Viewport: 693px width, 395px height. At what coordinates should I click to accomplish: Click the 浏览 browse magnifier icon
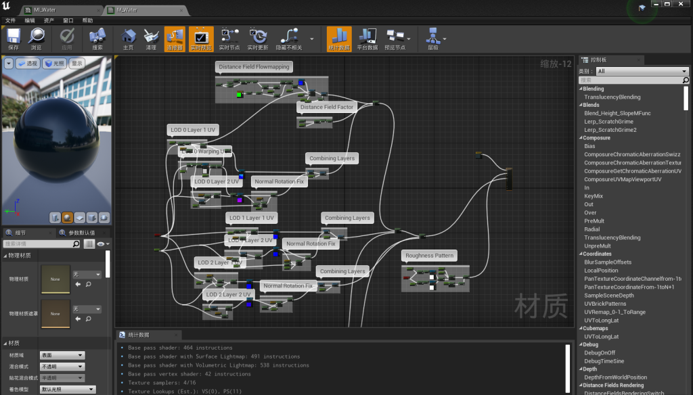click(37, 39)
